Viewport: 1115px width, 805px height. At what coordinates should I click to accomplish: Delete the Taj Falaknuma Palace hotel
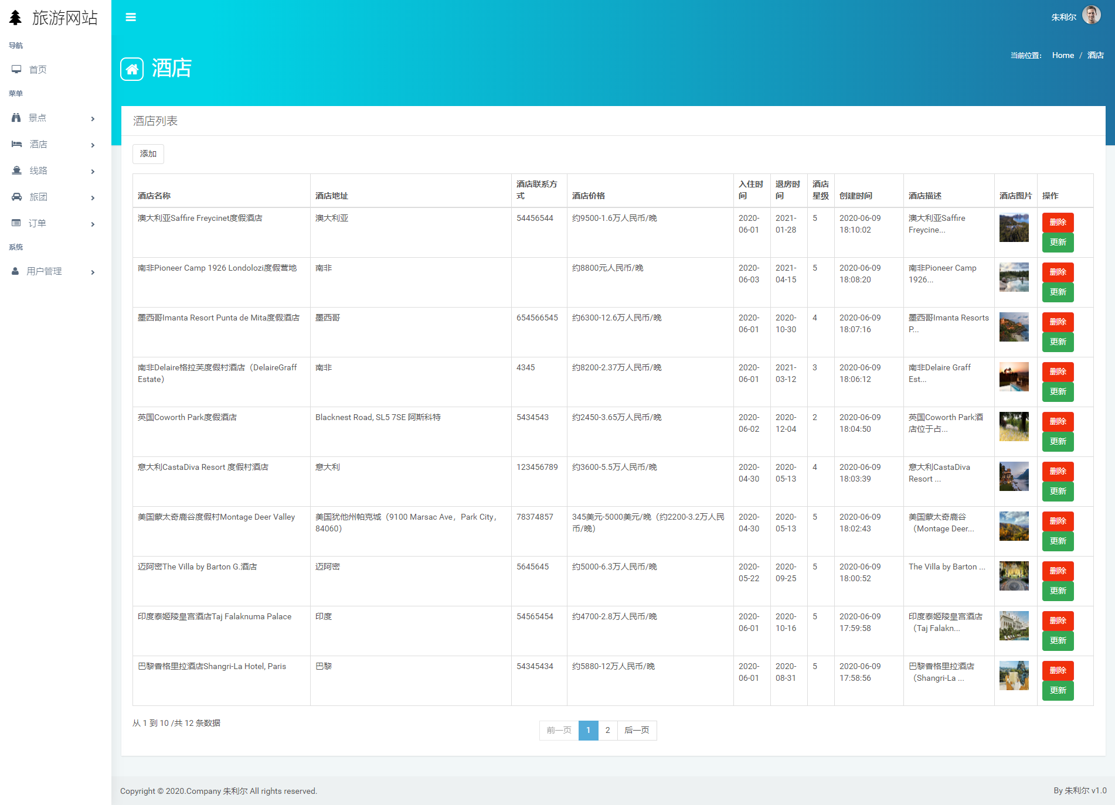click(x=1058, y=621)
